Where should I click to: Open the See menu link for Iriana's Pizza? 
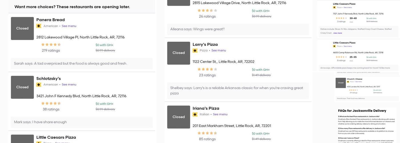click(220, 114)
